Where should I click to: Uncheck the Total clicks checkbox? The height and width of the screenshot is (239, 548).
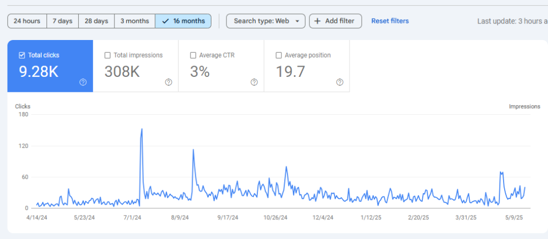tap(21, 55)
